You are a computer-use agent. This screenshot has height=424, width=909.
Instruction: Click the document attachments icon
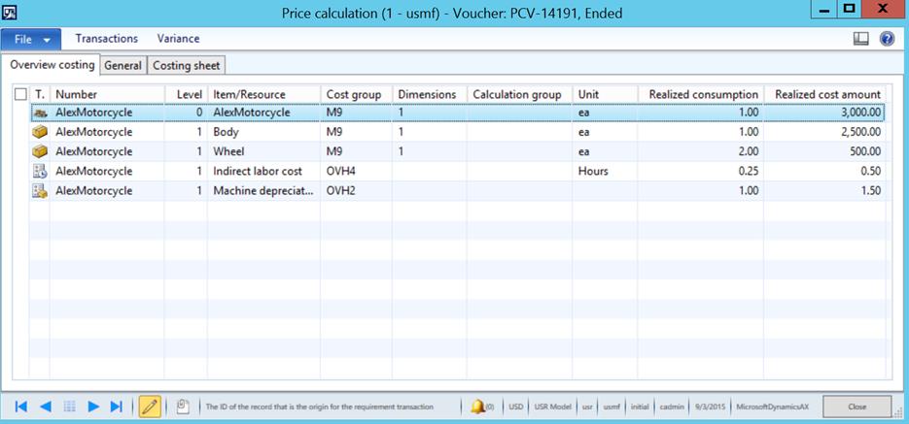(183, 407)
